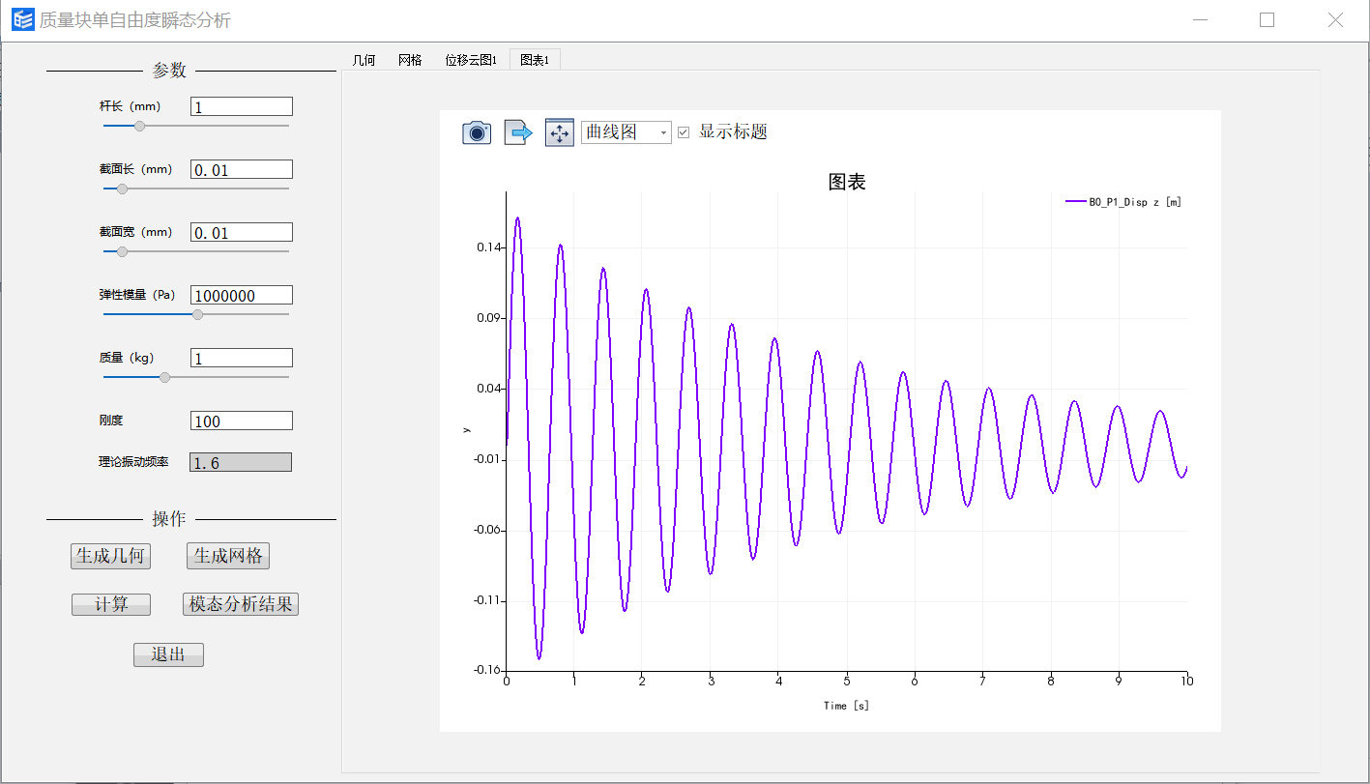The image size is (1370, 784).
Task: Click the 截面宽 slider handle
Action: [122, 251]
